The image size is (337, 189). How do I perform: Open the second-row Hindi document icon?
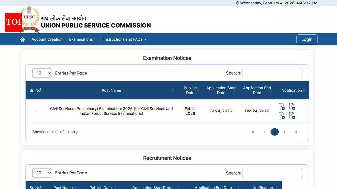coord(292,115)
